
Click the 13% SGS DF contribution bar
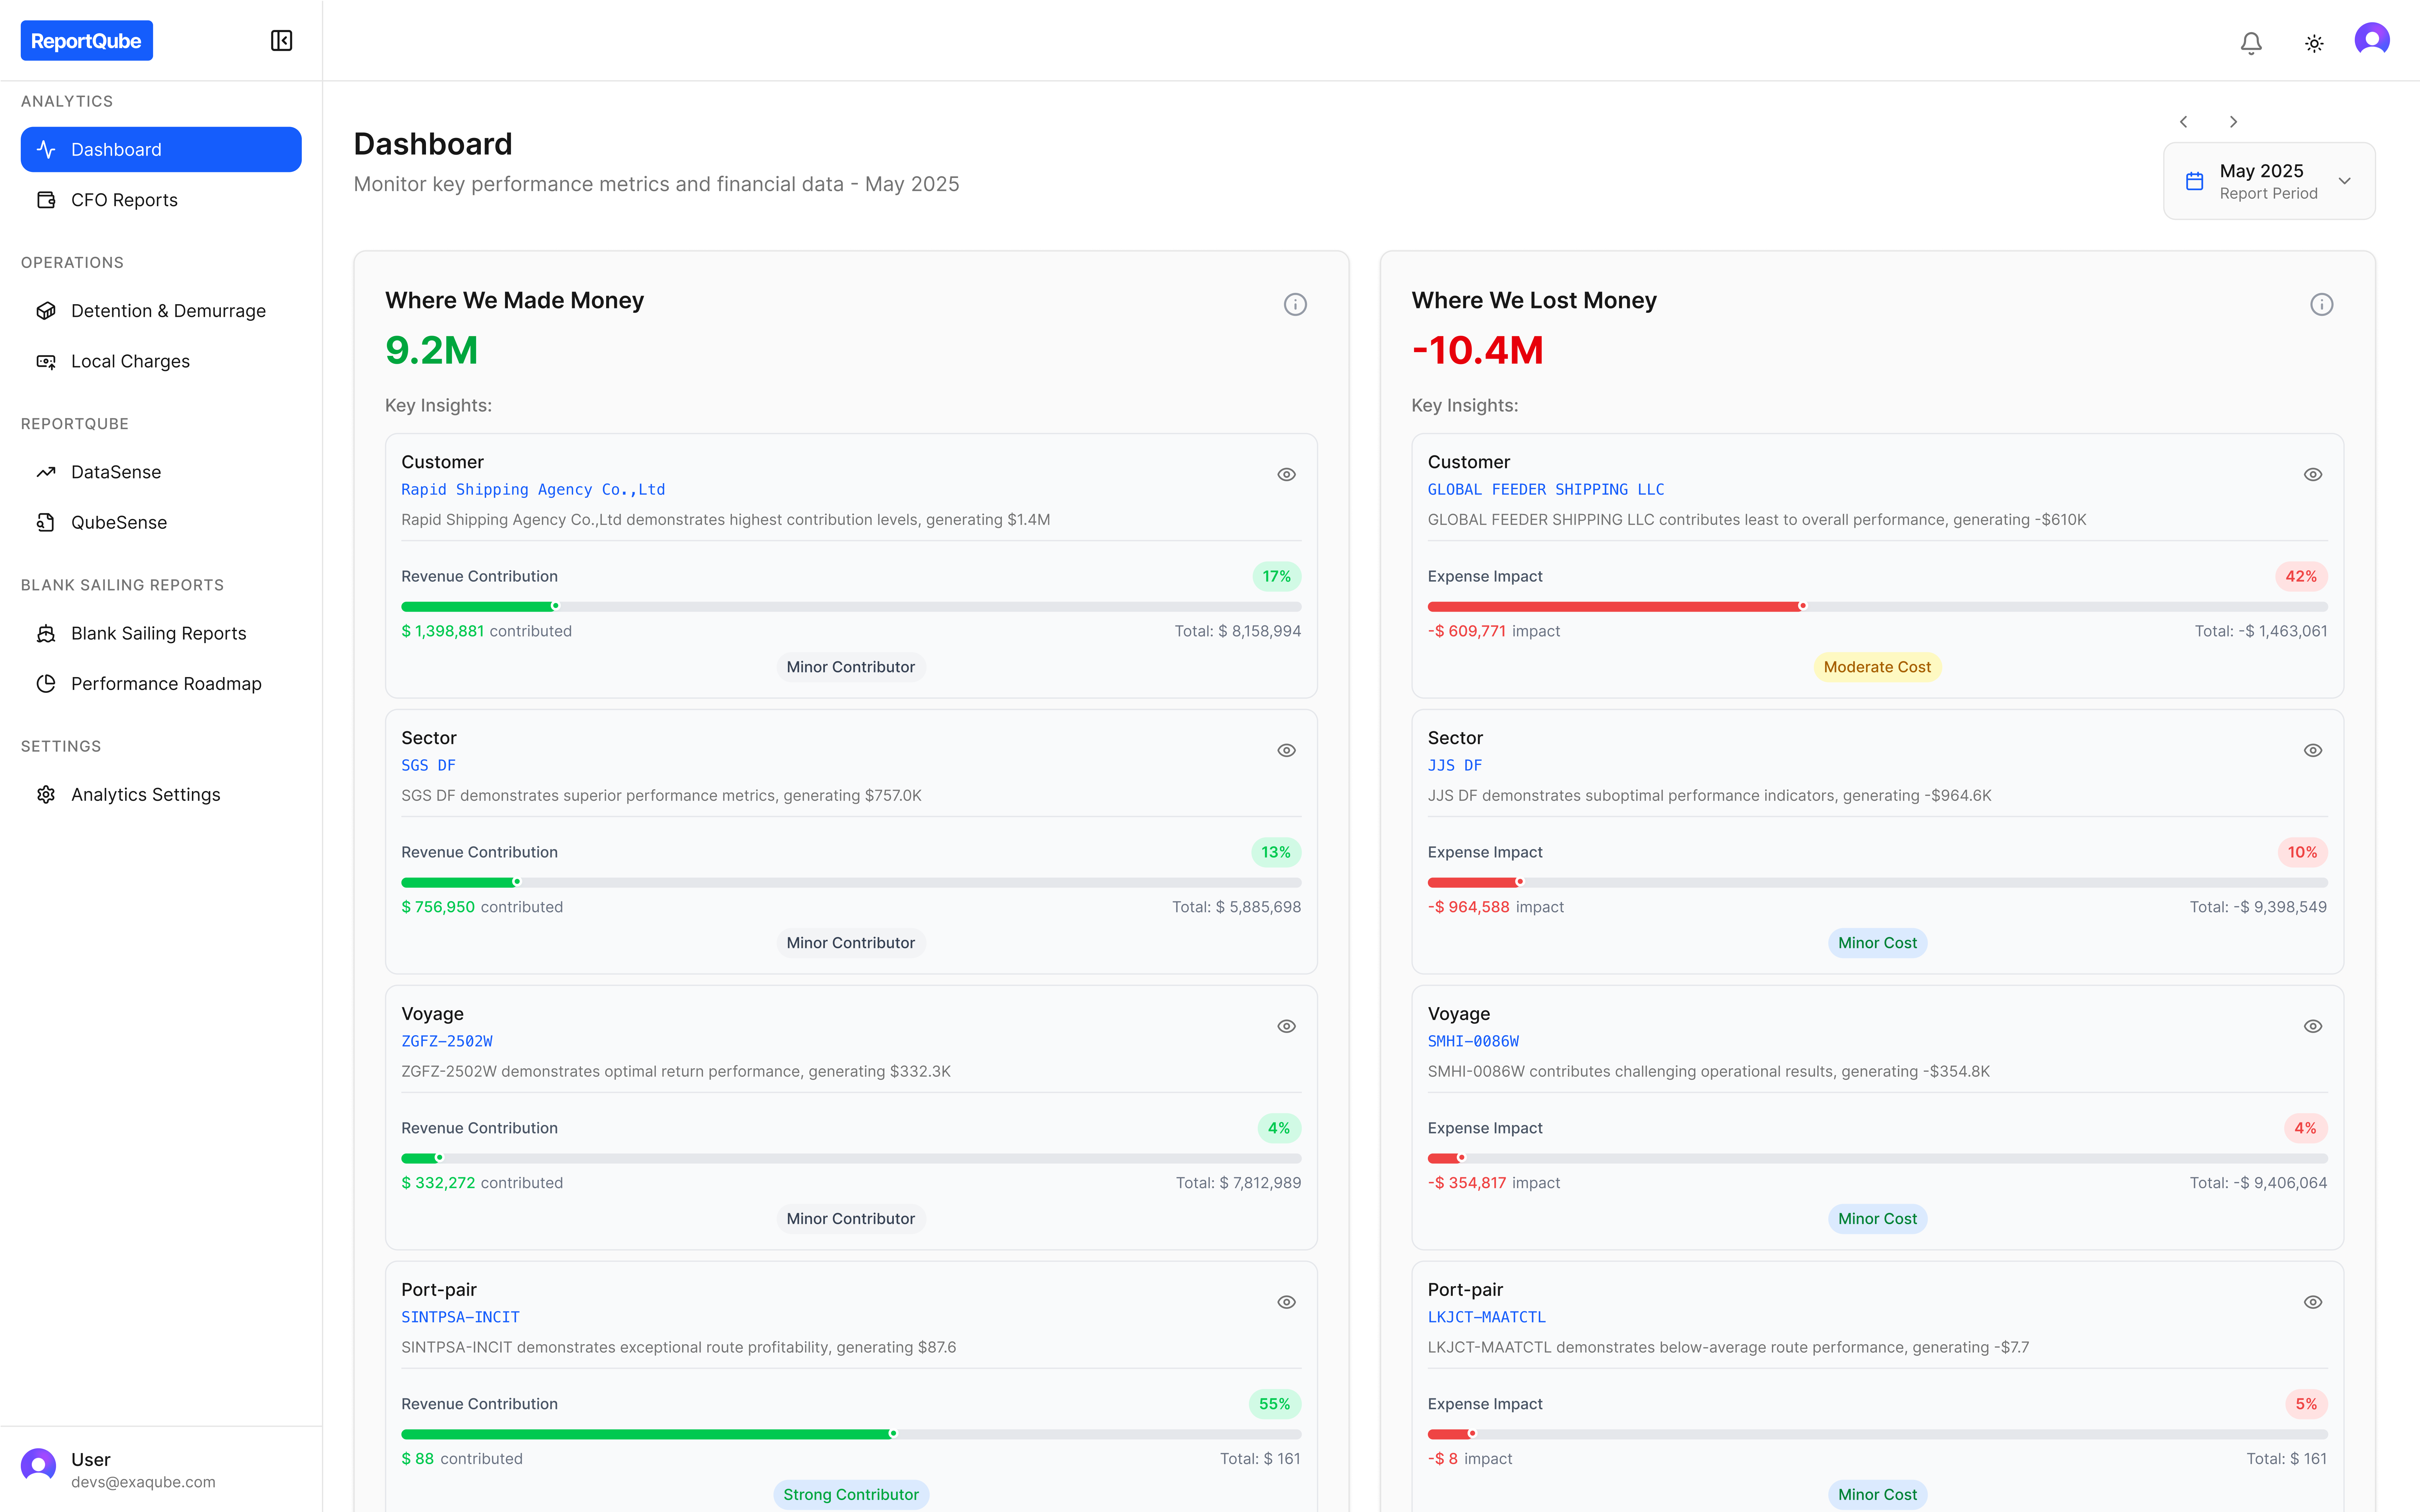click(x=851, y=882)
